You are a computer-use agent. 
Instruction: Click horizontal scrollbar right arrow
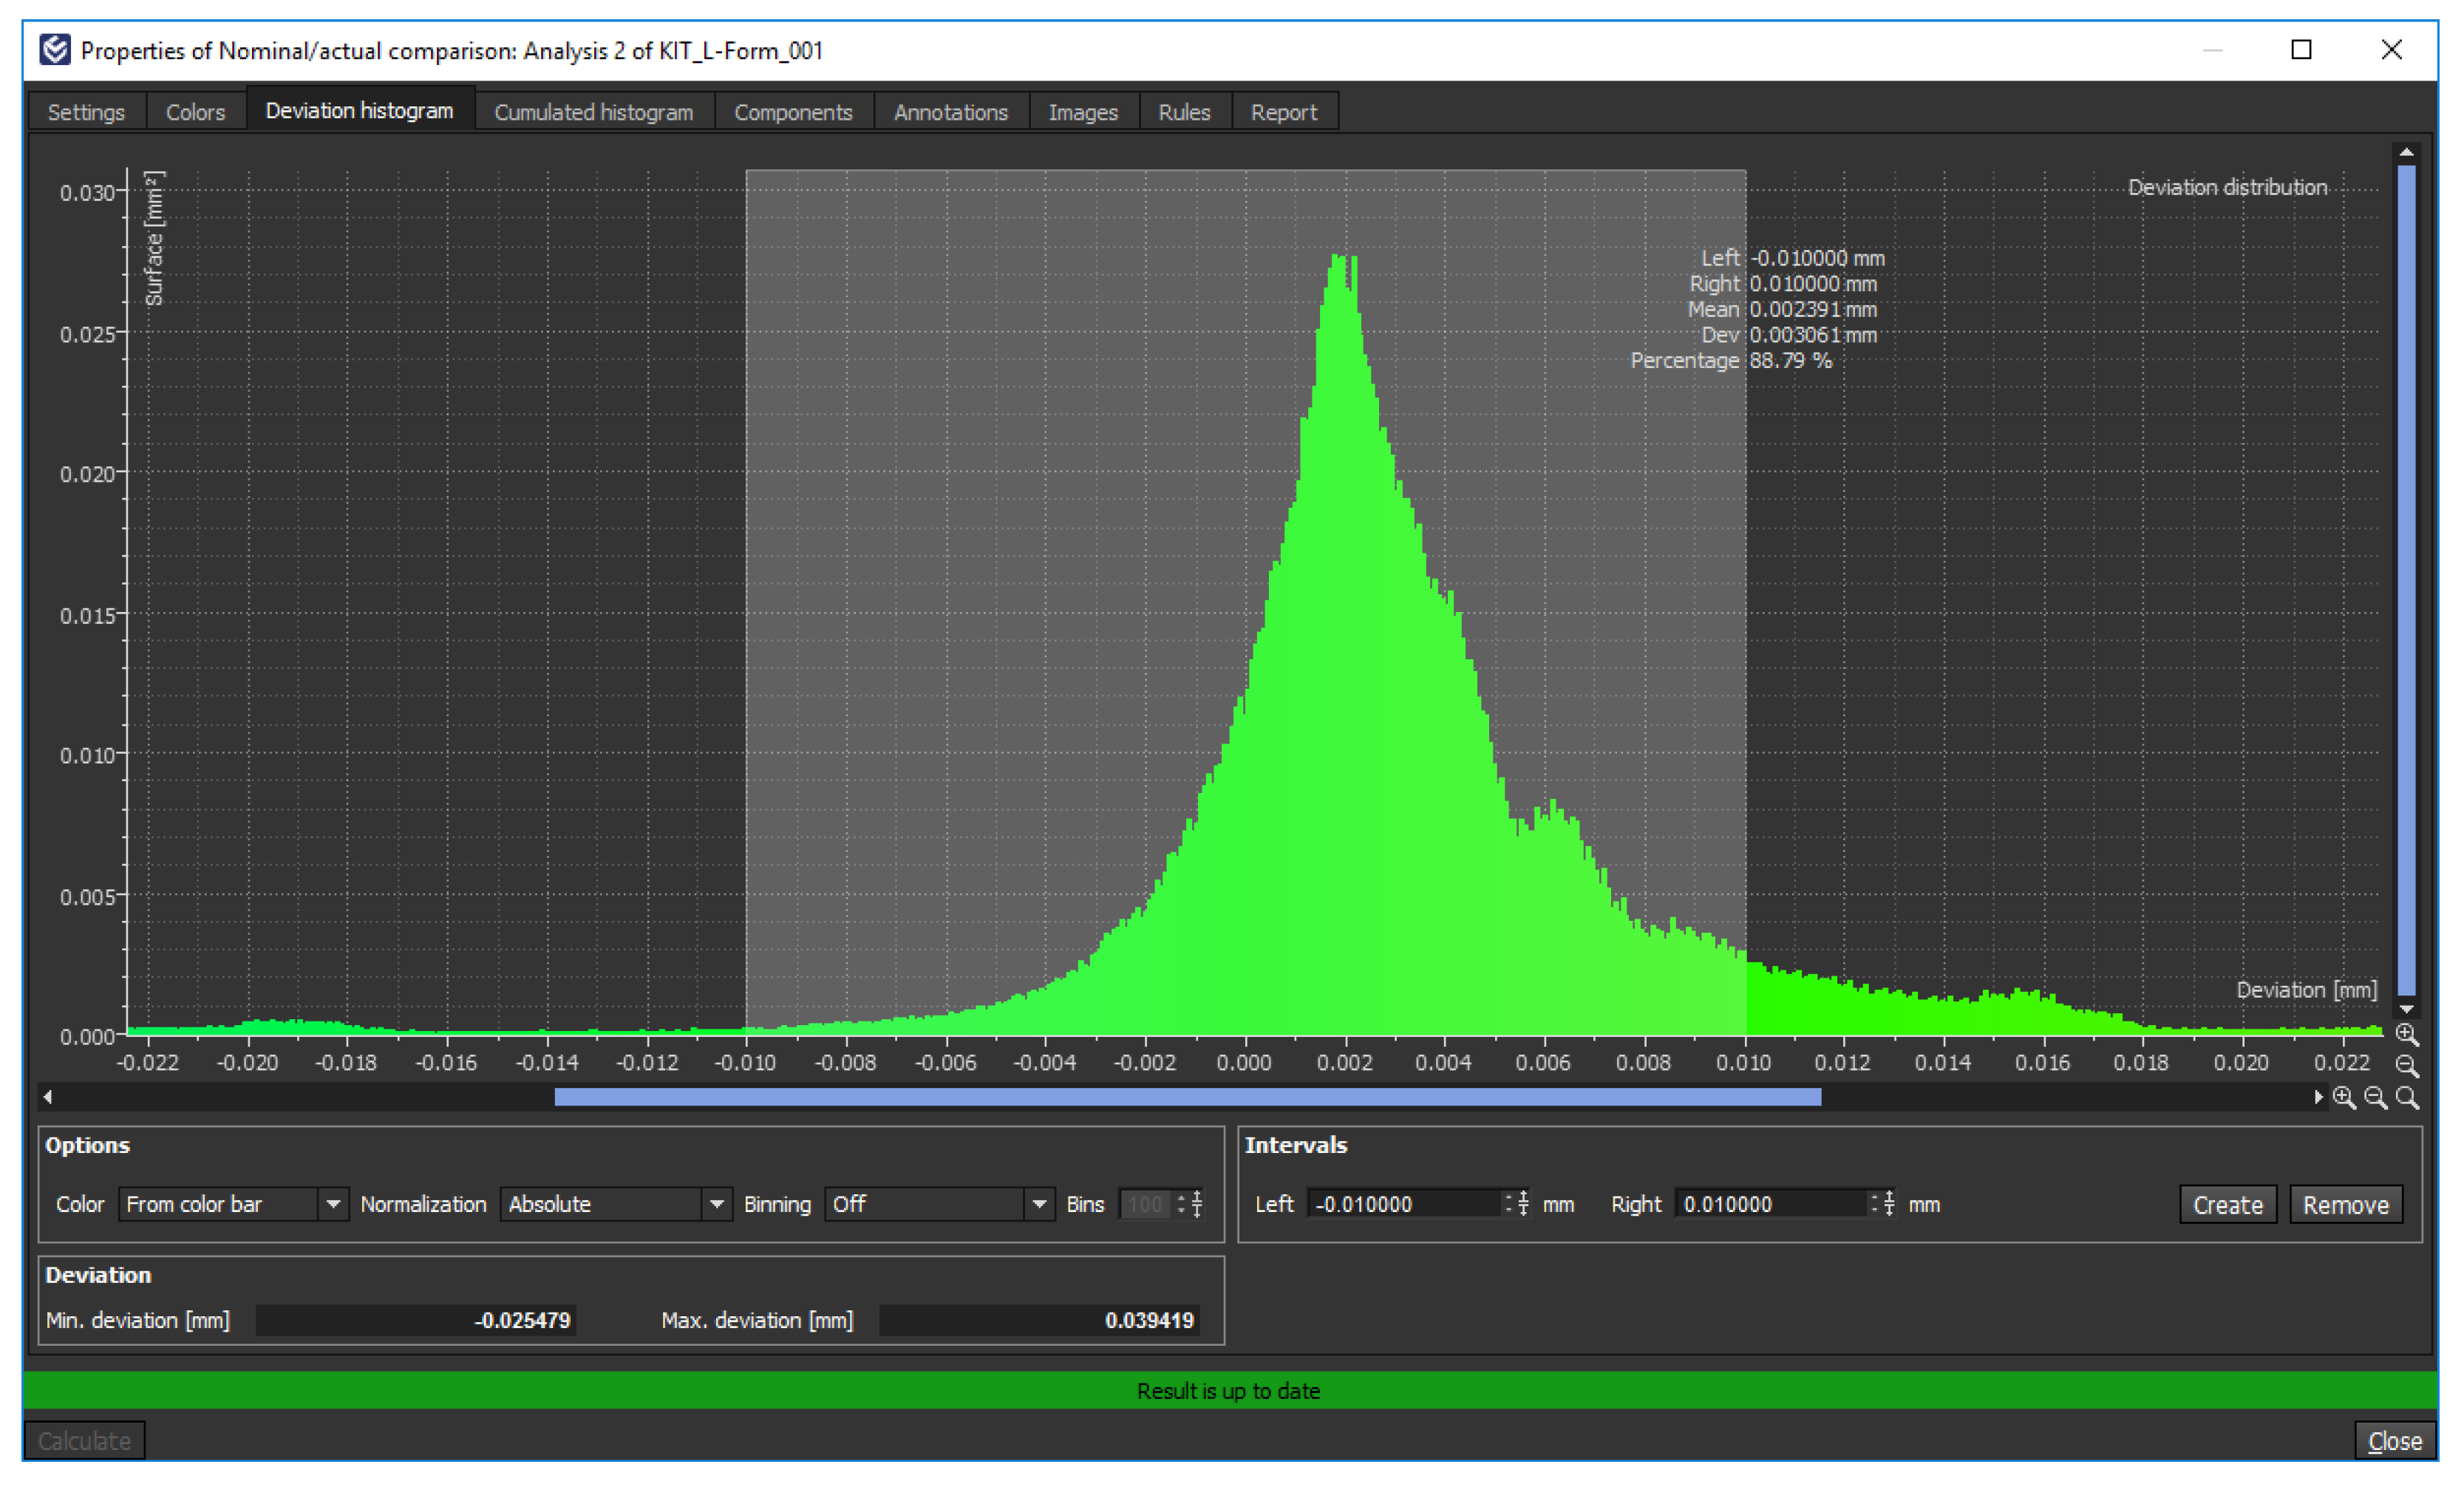tap(2318, 1097)
